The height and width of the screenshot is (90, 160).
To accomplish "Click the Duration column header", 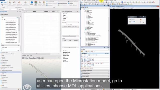I will pos(46,11).
